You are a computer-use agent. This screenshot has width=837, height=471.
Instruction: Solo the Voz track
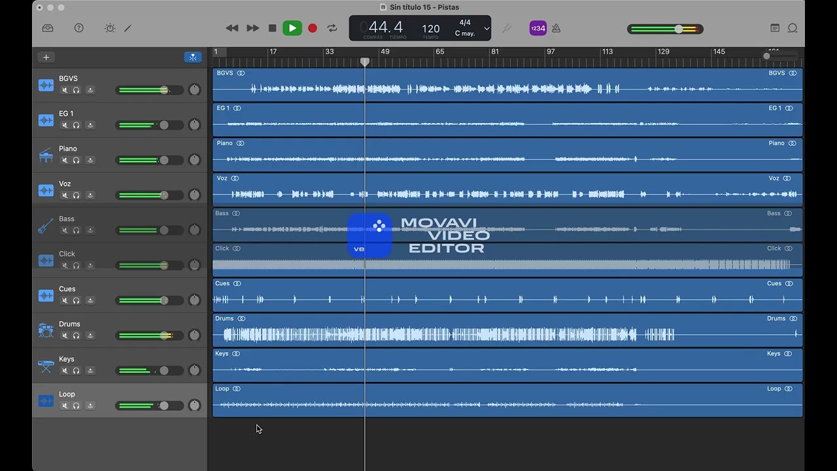77,196
